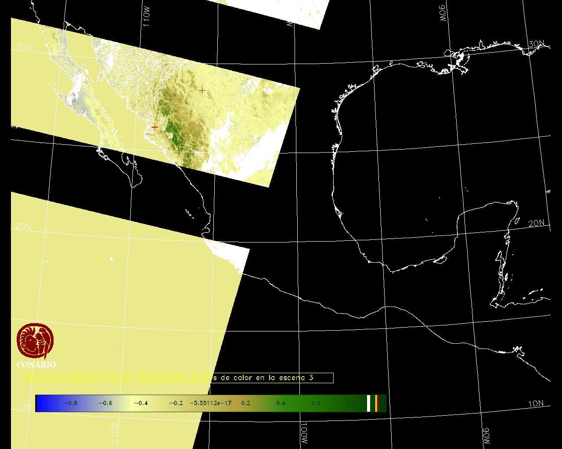Click the 10N latitude label on the right
Screen dimensions: 562x449
[x=536, y=404]
